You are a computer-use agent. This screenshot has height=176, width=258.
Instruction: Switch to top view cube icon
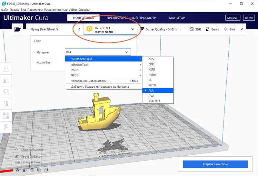click(x=32, y=170)
